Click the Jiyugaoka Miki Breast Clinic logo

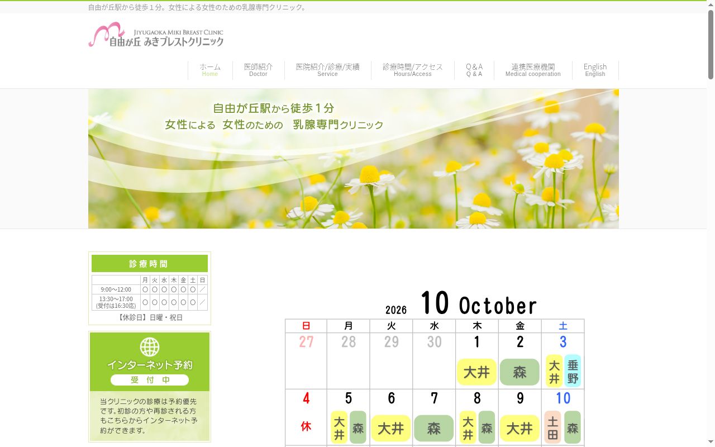[156, 35]
